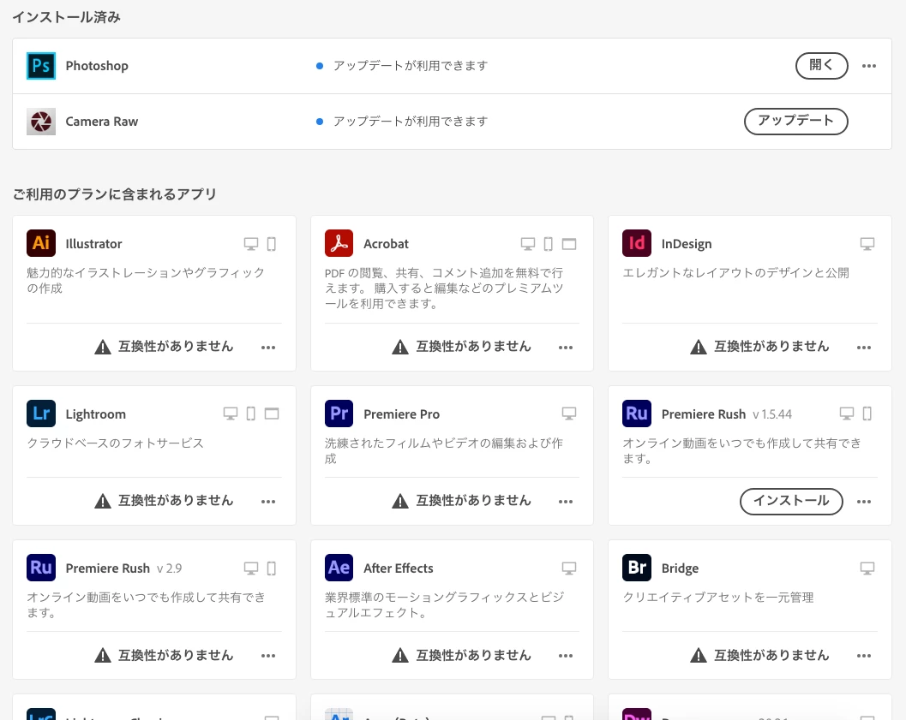Click Acrobat's incompatibility warning triangle
906x720 pixels.
(x=400, y=347)
